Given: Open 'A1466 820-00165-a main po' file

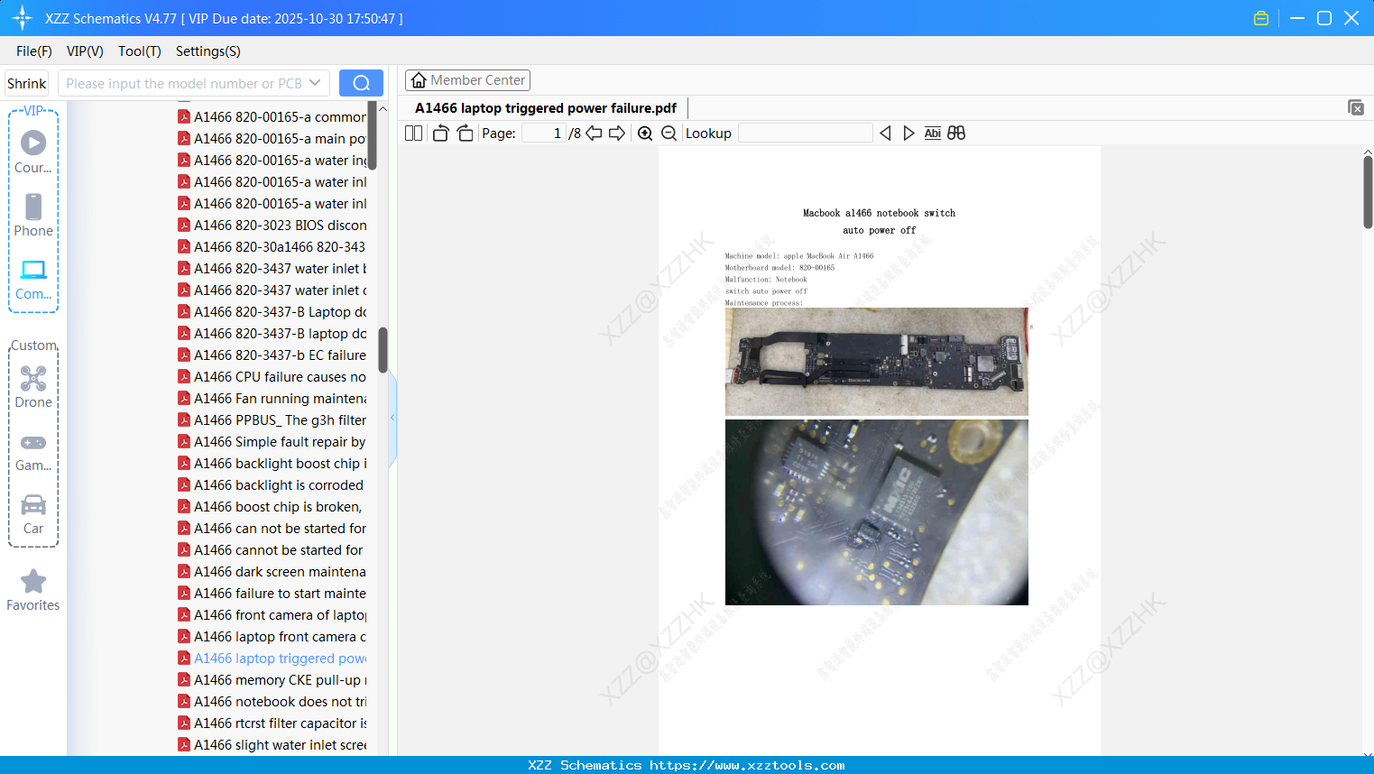Looking at the screenshot, I should [272, 139].
